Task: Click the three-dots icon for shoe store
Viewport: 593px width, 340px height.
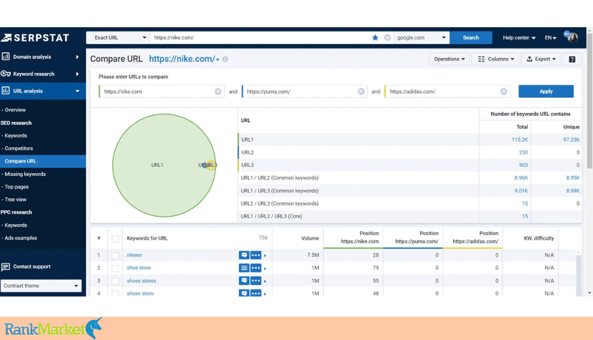Action: point(255,268)
